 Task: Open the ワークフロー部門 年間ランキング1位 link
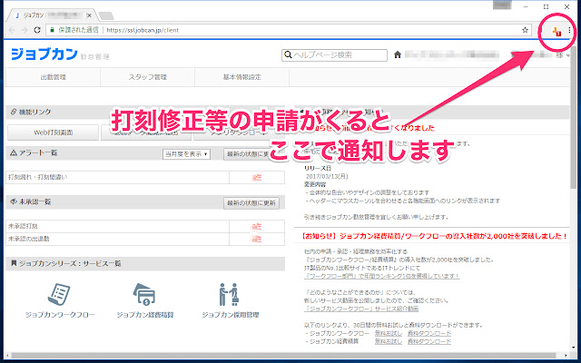(x=381, y=276)
